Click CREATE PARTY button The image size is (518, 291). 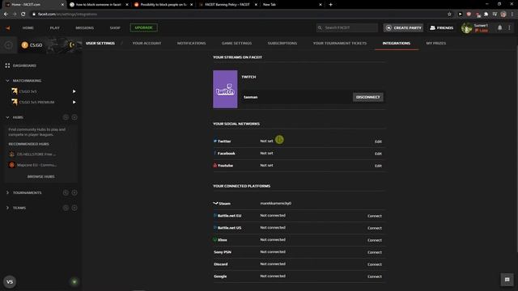(x=403, y=27)
